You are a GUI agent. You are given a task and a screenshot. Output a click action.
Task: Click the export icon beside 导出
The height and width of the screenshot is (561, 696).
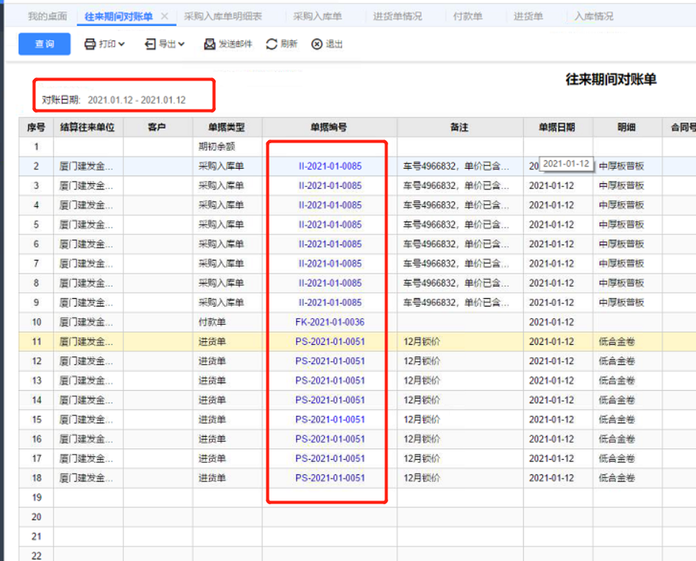150,44
